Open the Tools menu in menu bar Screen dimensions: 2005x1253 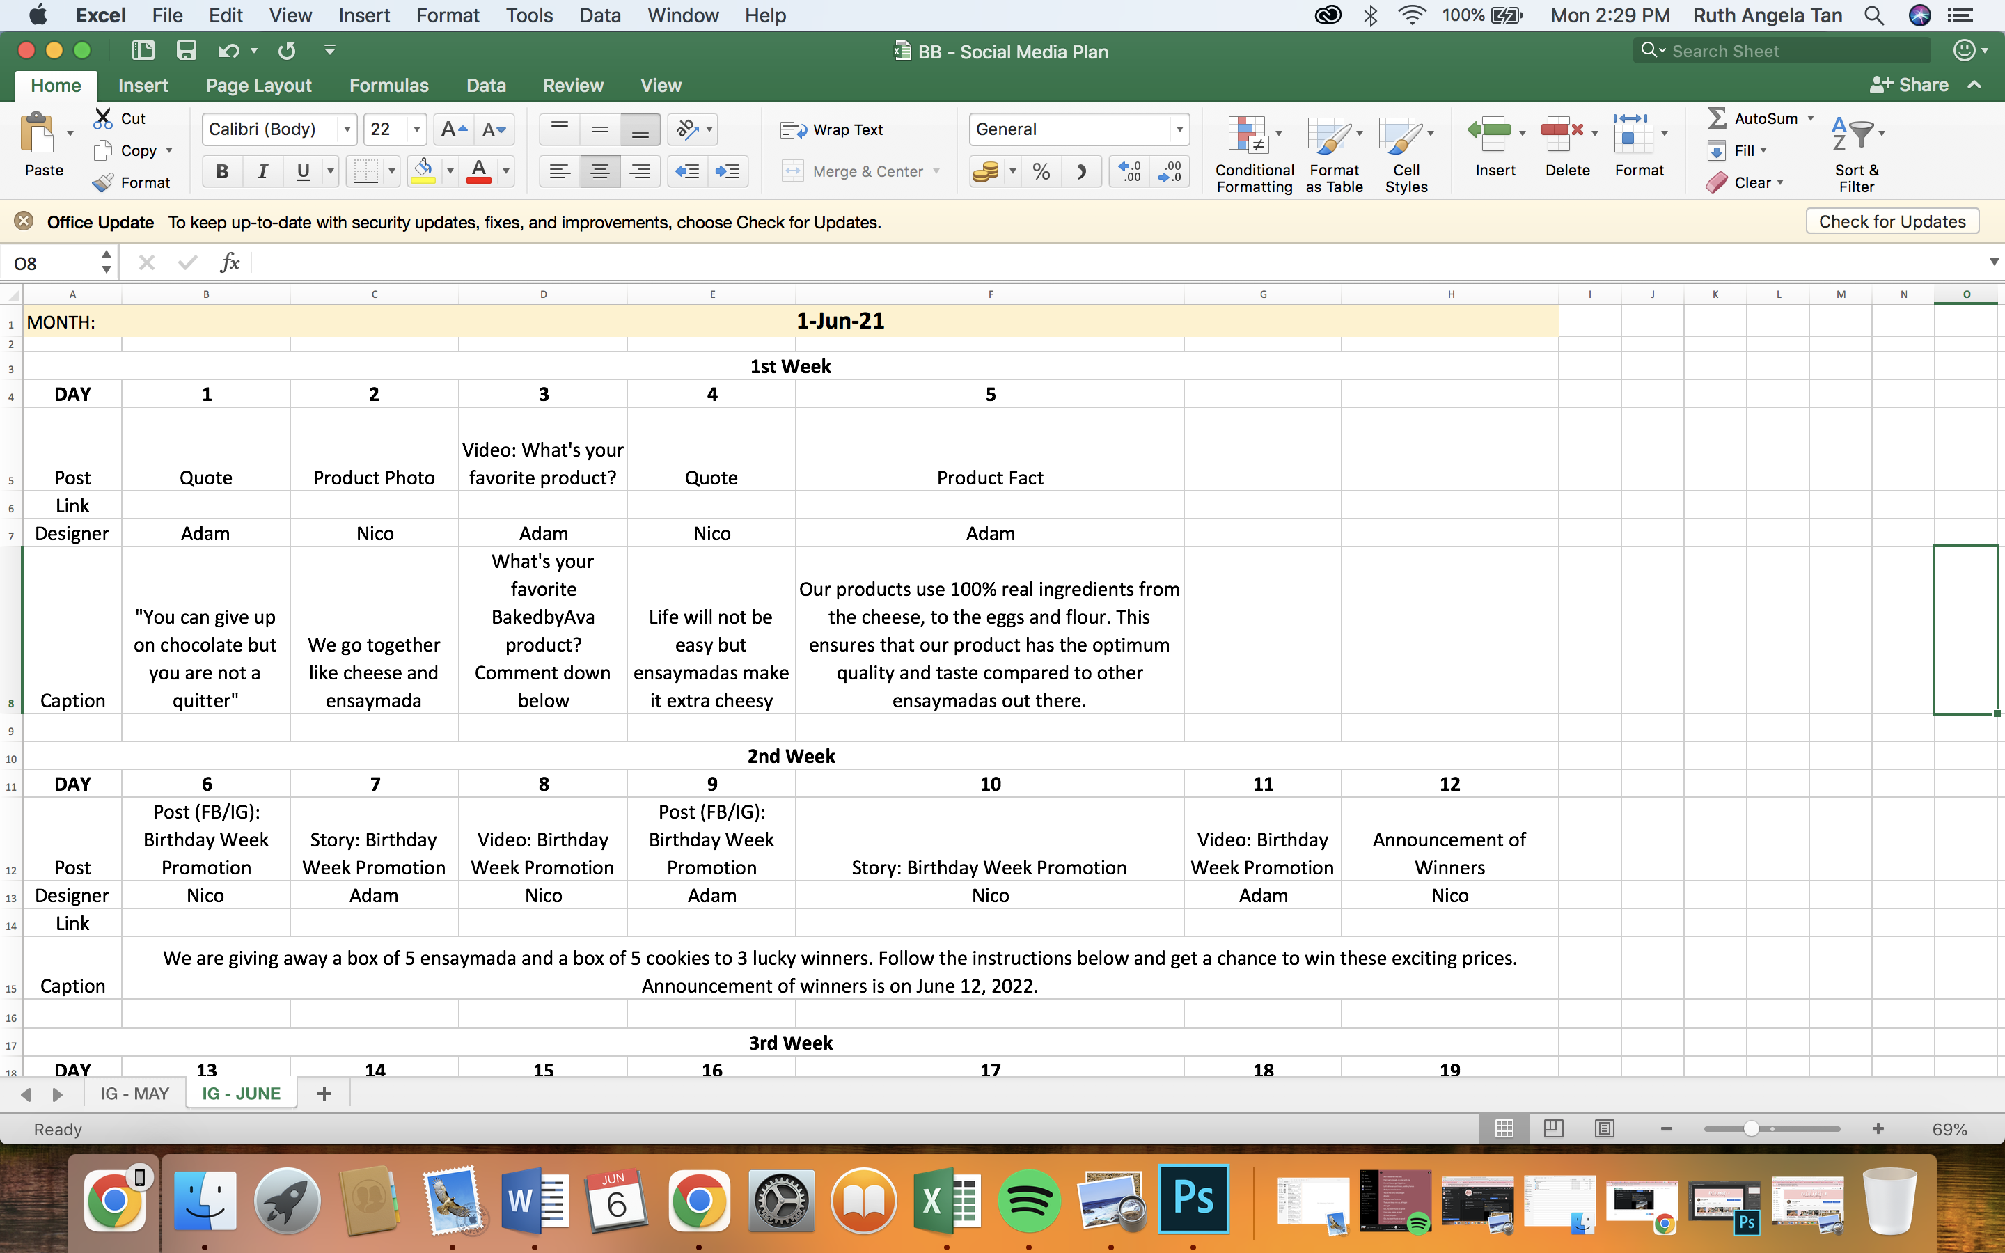click(528, 15)
